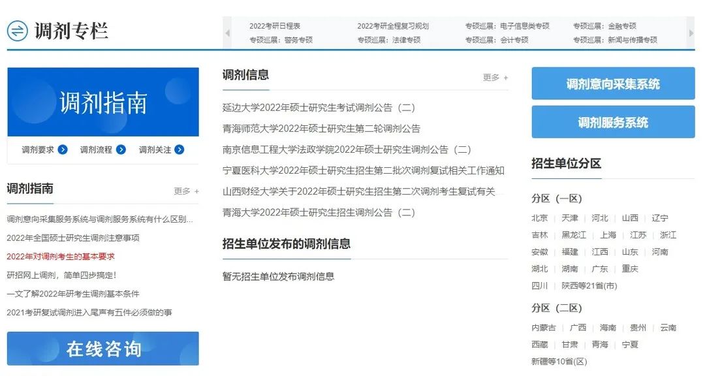Click the right scroll arrow in ticker

pos(691,33)
